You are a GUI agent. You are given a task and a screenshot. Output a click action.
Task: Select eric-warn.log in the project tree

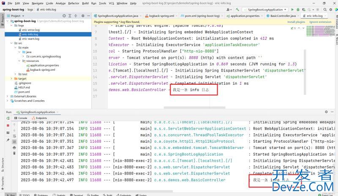[30, 39]
